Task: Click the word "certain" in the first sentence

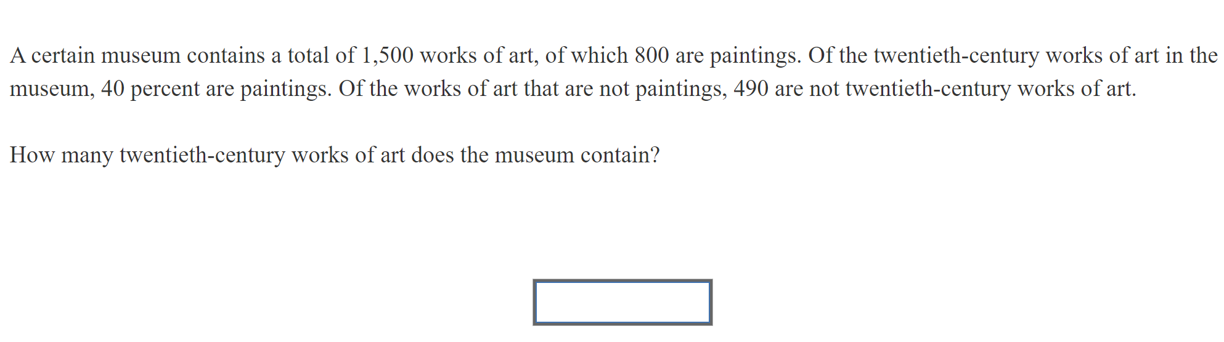Action: point(63,55)
